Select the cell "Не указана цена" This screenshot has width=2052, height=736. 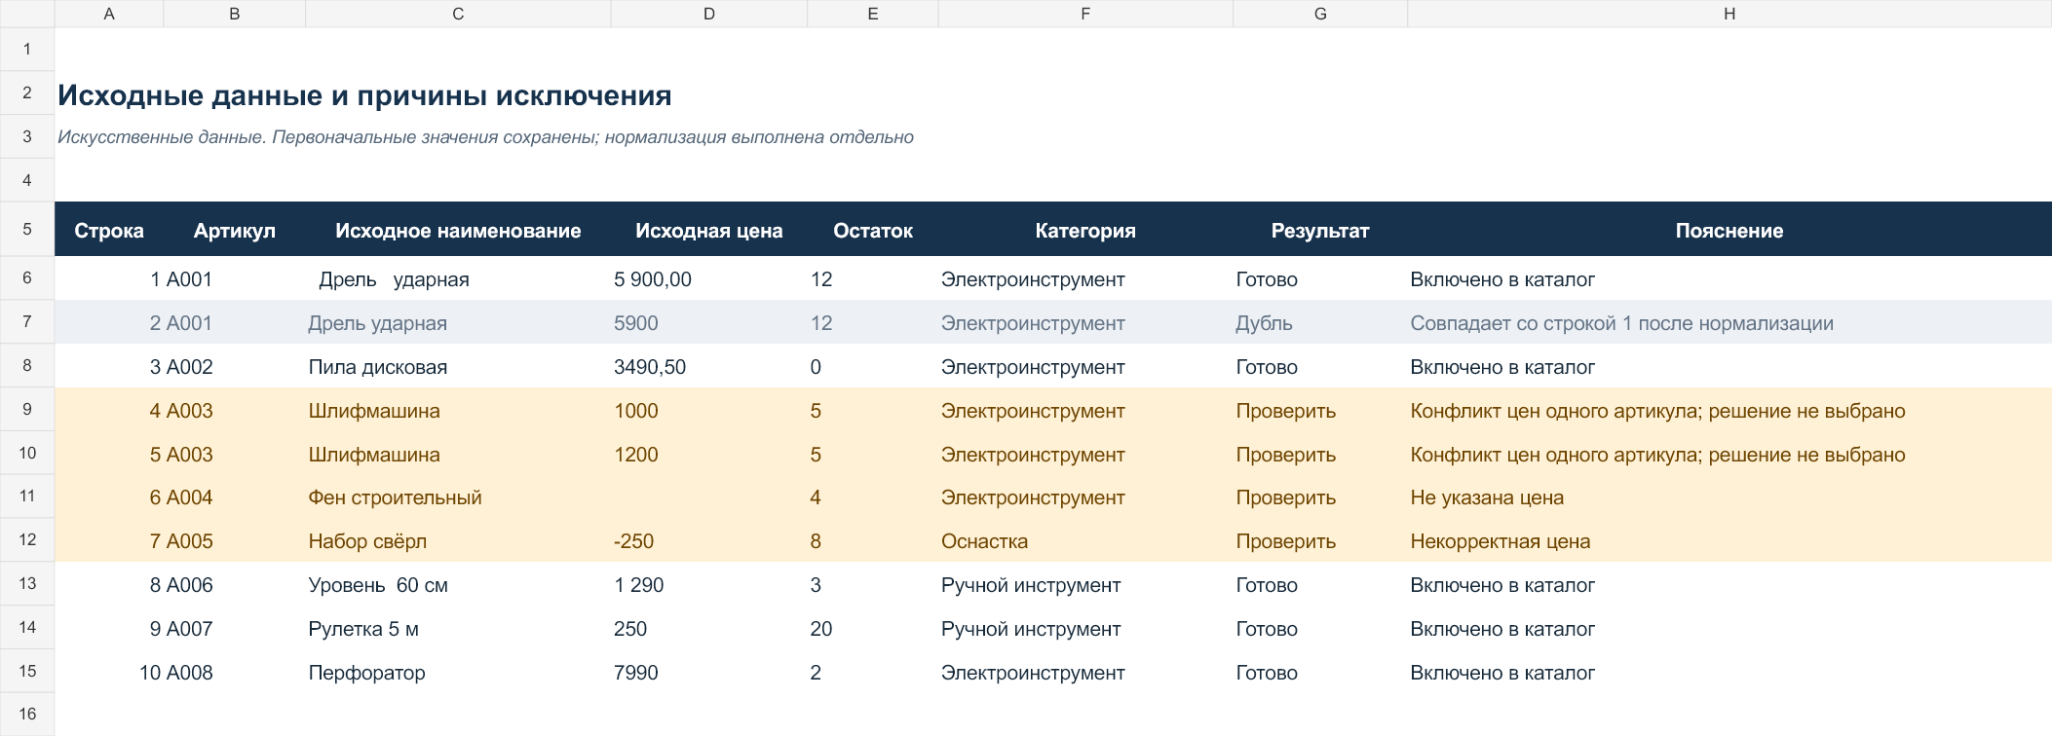(1729, 497)
